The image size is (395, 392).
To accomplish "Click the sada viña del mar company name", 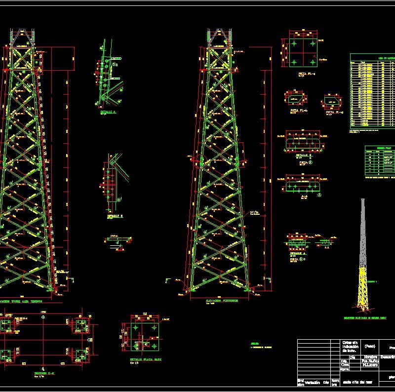I will click(357, 382).
